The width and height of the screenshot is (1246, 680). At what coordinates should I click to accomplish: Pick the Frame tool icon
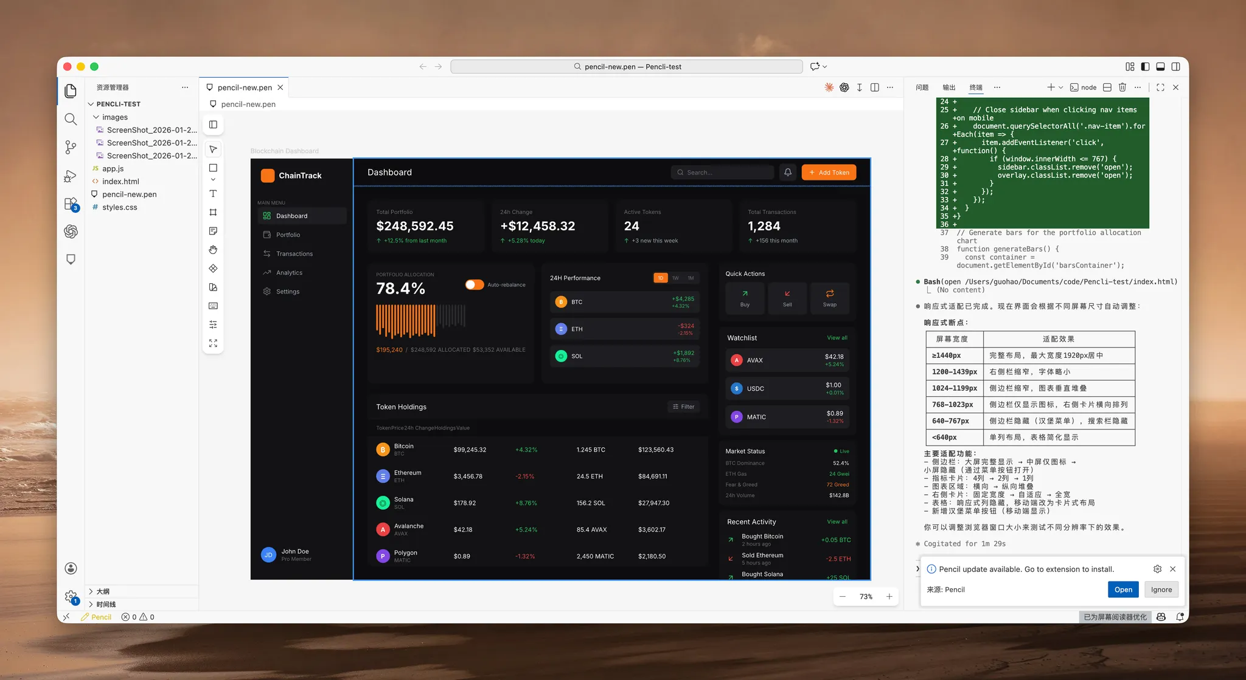tap(213, 212)
